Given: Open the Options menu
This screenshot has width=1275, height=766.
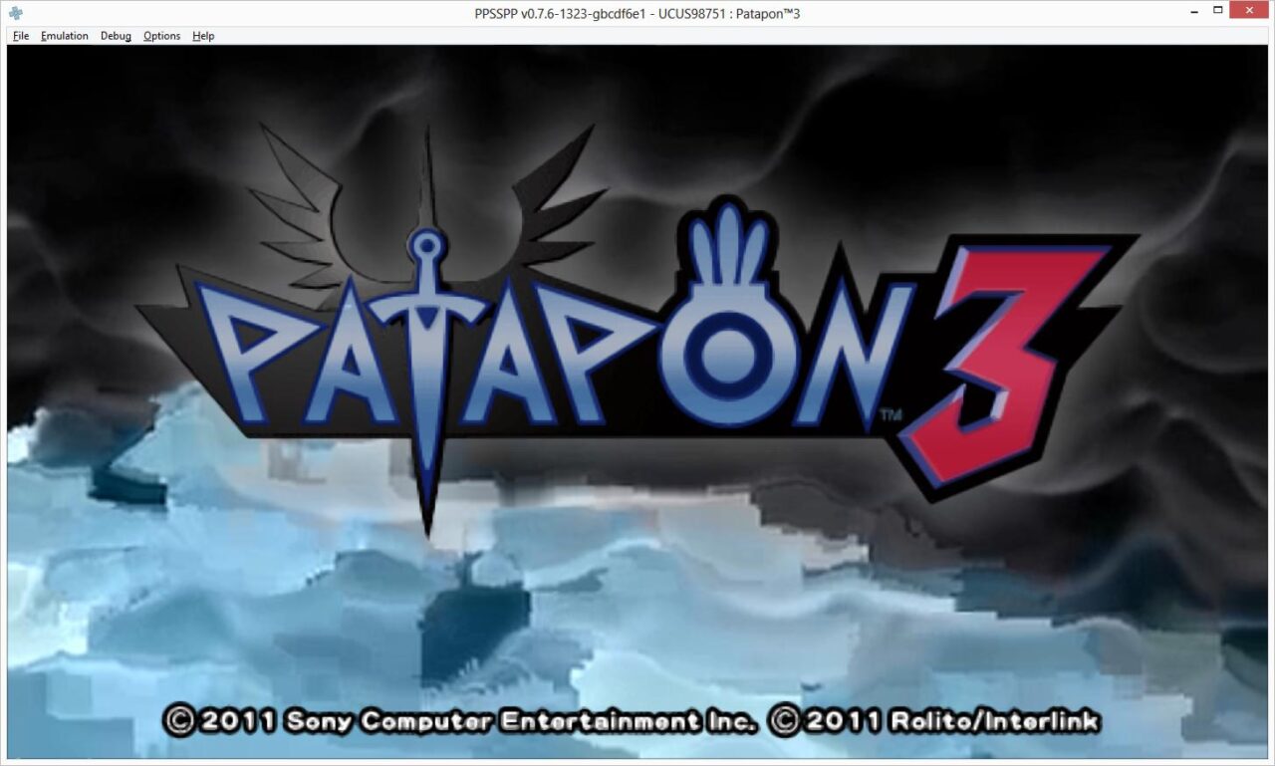Looking at the screenshot, I should [x=160, y=35].
